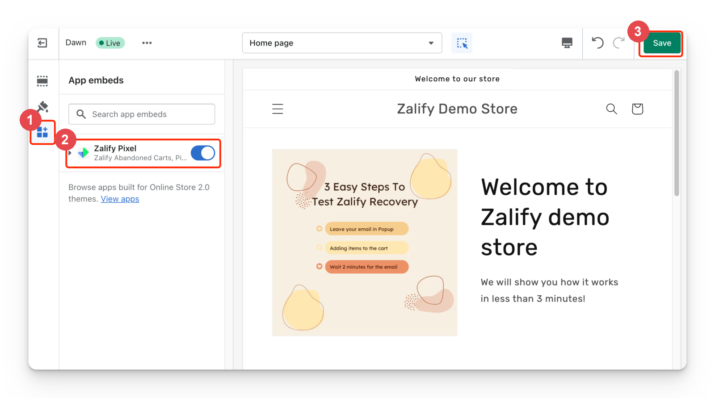Open the App embeds sidebar icon
Viewport: 715px width, 398px height.
coord(42,132)
